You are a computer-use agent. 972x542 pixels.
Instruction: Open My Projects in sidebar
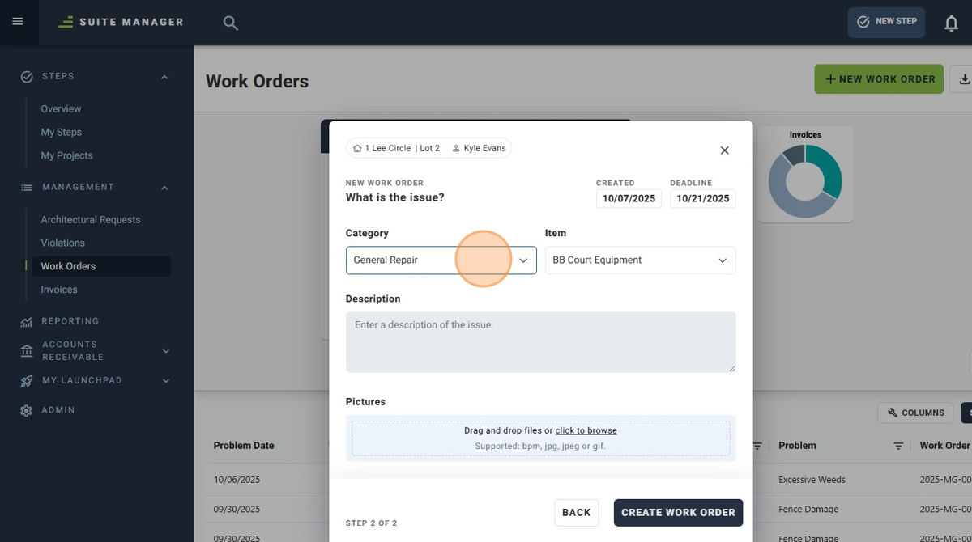pyautogui.click(x=67, y=156)
